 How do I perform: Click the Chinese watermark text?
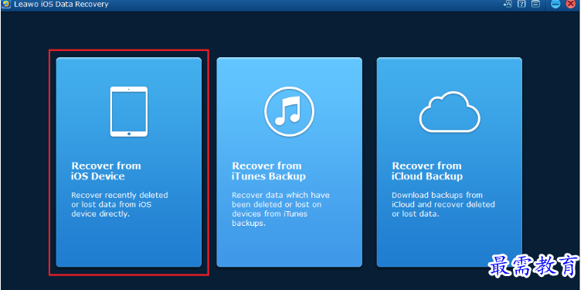[534, 266]
